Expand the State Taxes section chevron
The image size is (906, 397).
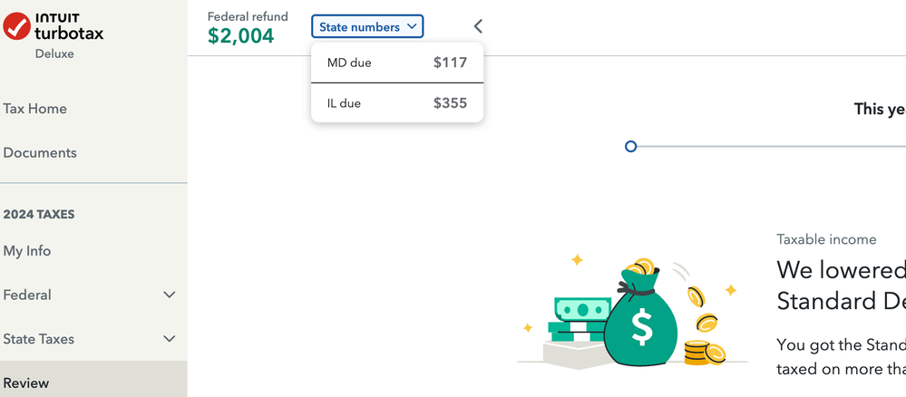point(170,339)
